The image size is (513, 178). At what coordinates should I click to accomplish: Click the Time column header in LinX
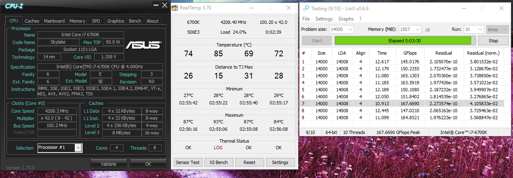(382, 53)
